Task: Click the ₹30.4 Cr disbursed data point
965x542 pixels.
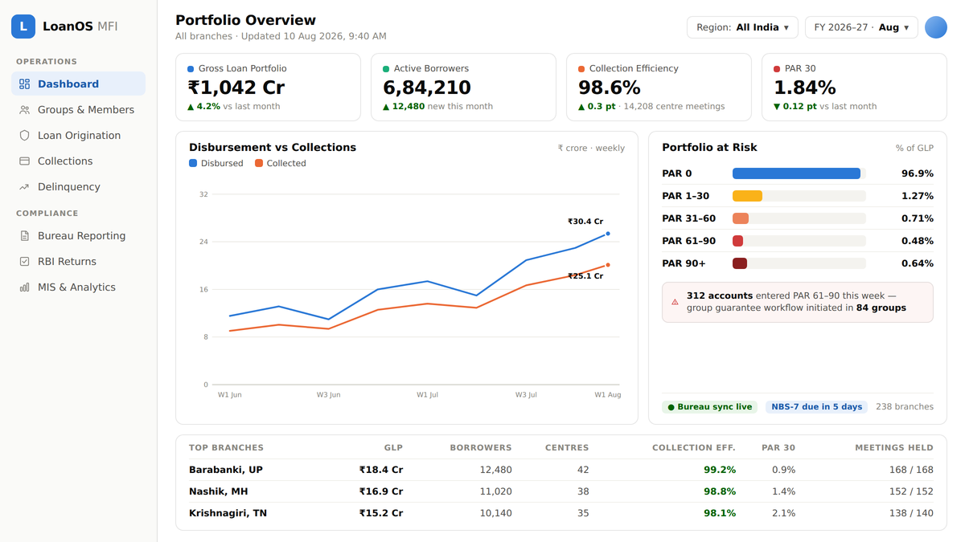Action: pos(608,234)
